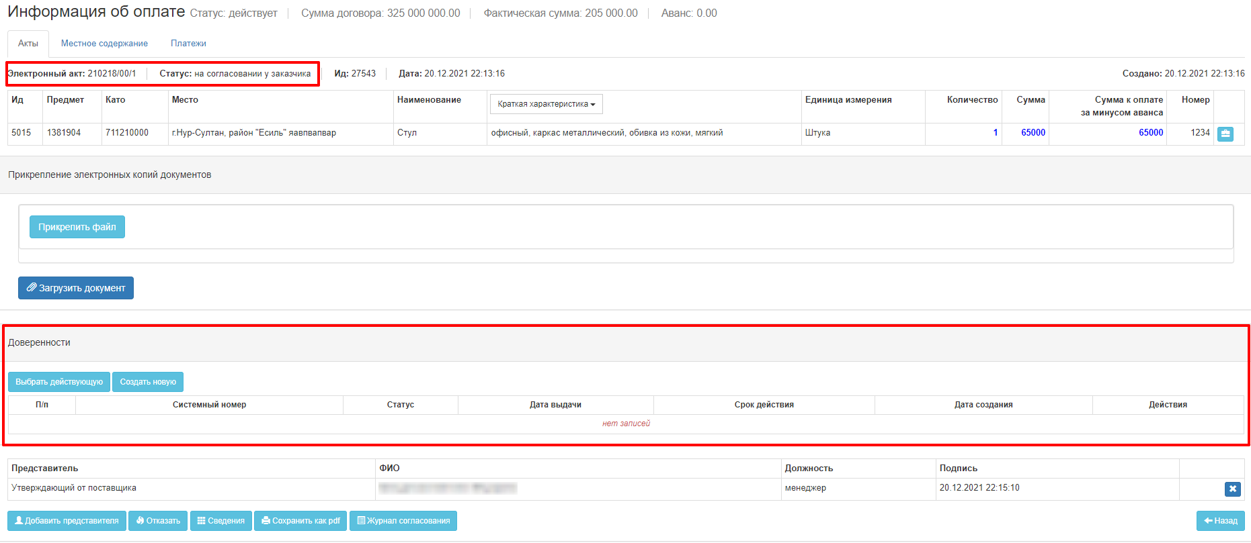
Task: Switch to Местное содержание tab
Action: (x=104, y=44)
